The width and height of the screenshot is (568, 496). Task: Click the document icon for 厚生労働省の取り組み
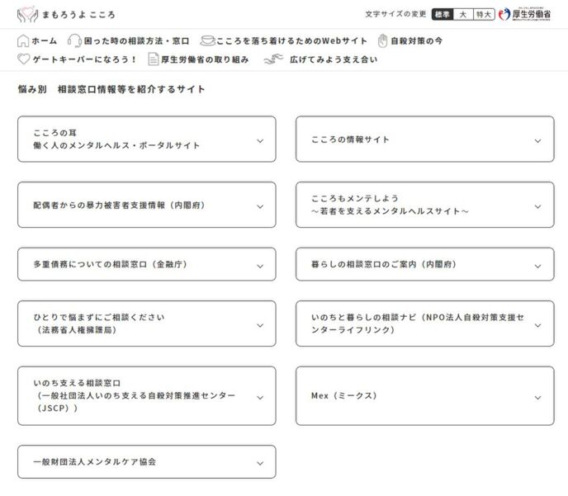click(x=153, y=59)
